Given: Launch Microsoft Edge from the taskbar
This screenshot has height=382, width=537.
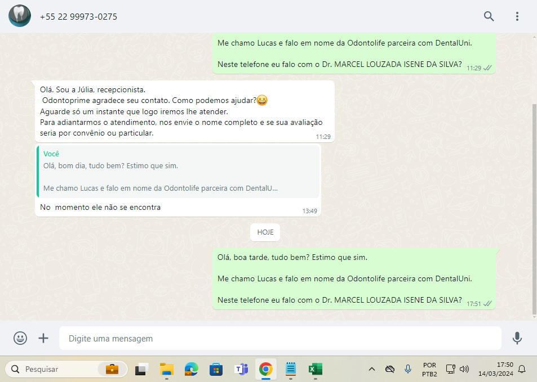Looking at the screenshot, I should pos(192,370).
